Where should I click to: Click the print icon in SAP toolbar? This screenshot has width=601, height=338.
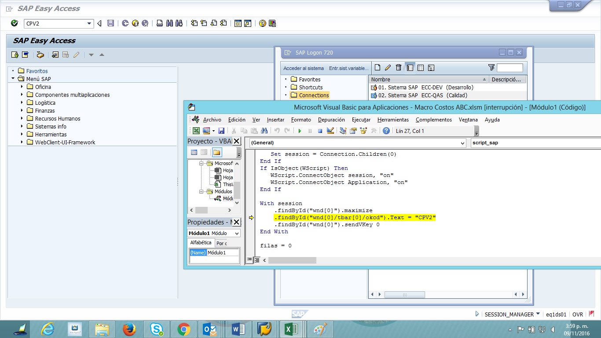(159, 23)
